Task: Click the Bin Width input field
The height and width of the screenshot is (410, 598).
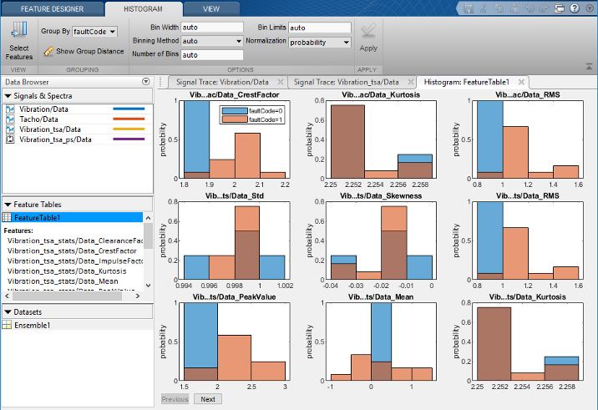Action: (211, 27)
